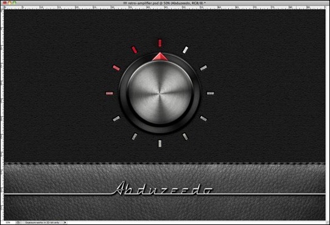330x225 pixels.
Task: Click the ruler origin corner at top left
Action: 2,7
